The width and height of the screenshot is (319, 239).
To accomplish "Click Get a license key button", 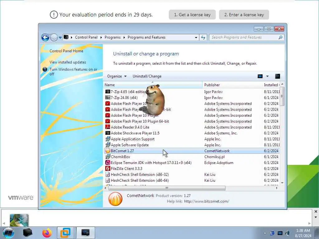I will coord(192,15).
